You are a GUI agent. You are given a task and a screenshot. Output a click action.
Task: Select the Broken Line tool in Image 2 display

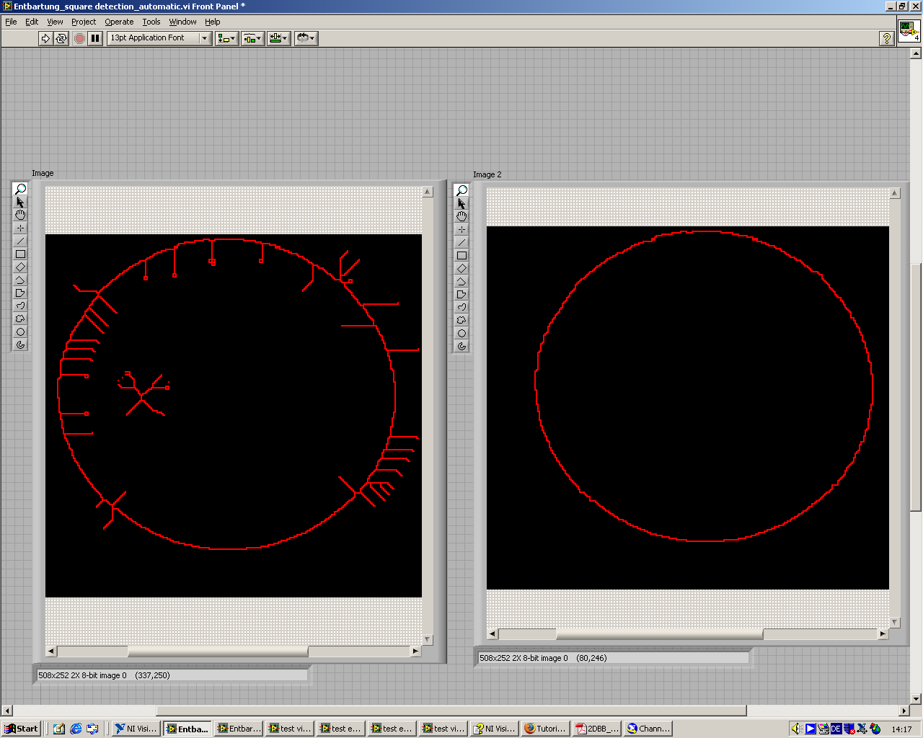coord(461,281)
